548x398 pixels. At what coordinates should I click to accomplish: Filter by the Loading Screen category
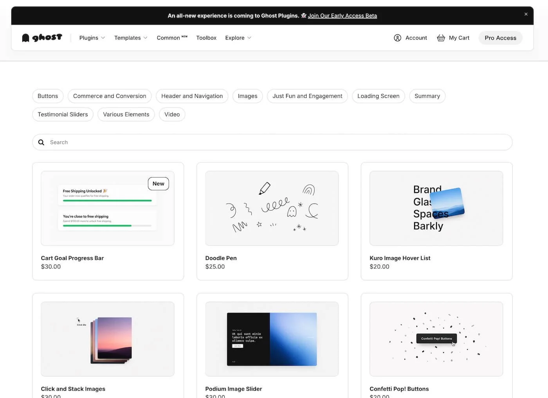pos(378,96)
